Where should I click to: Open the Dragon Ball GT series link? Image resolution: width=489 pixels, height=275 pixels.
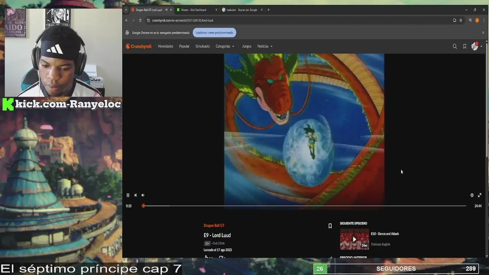click(214, 226)
